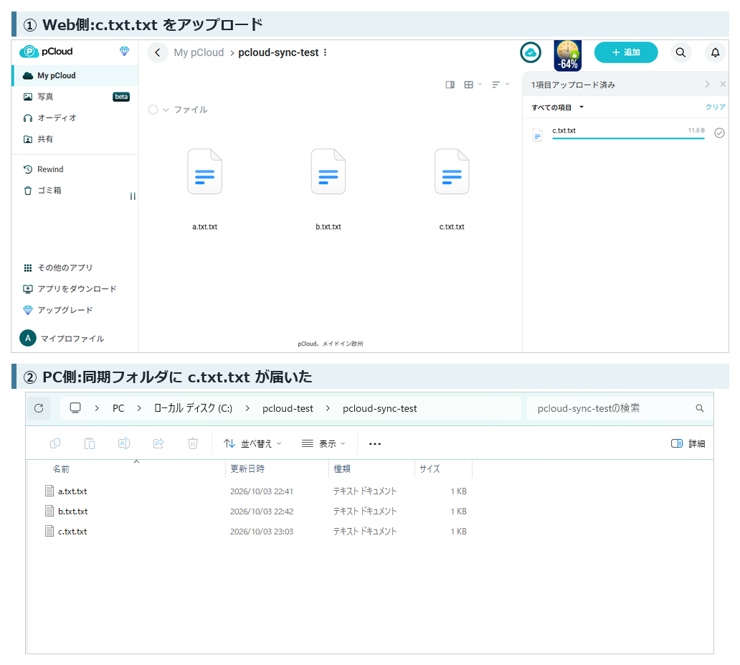Viewport: 740px width, 665px height.
Task: Open the 共有 section
Action: (x=75, y=139)
